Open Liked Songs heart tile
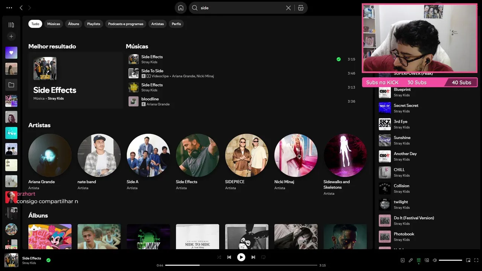 (11, 53)
